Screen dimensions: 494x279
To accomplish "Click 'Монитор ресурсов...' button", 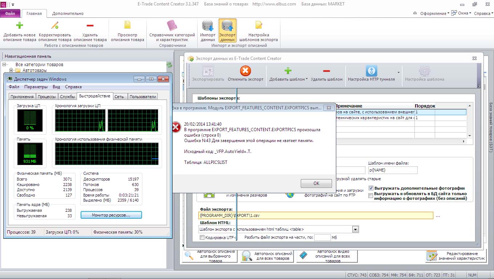I will click(x=111, y=215).
